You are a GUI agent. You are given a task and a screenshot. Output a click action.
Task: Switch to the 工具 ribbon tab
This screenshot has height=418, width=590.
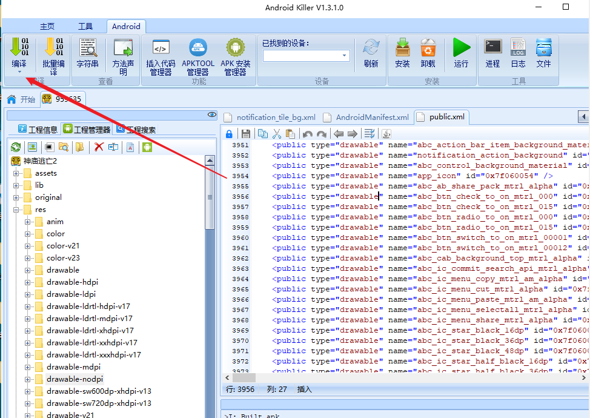[85, 26]
